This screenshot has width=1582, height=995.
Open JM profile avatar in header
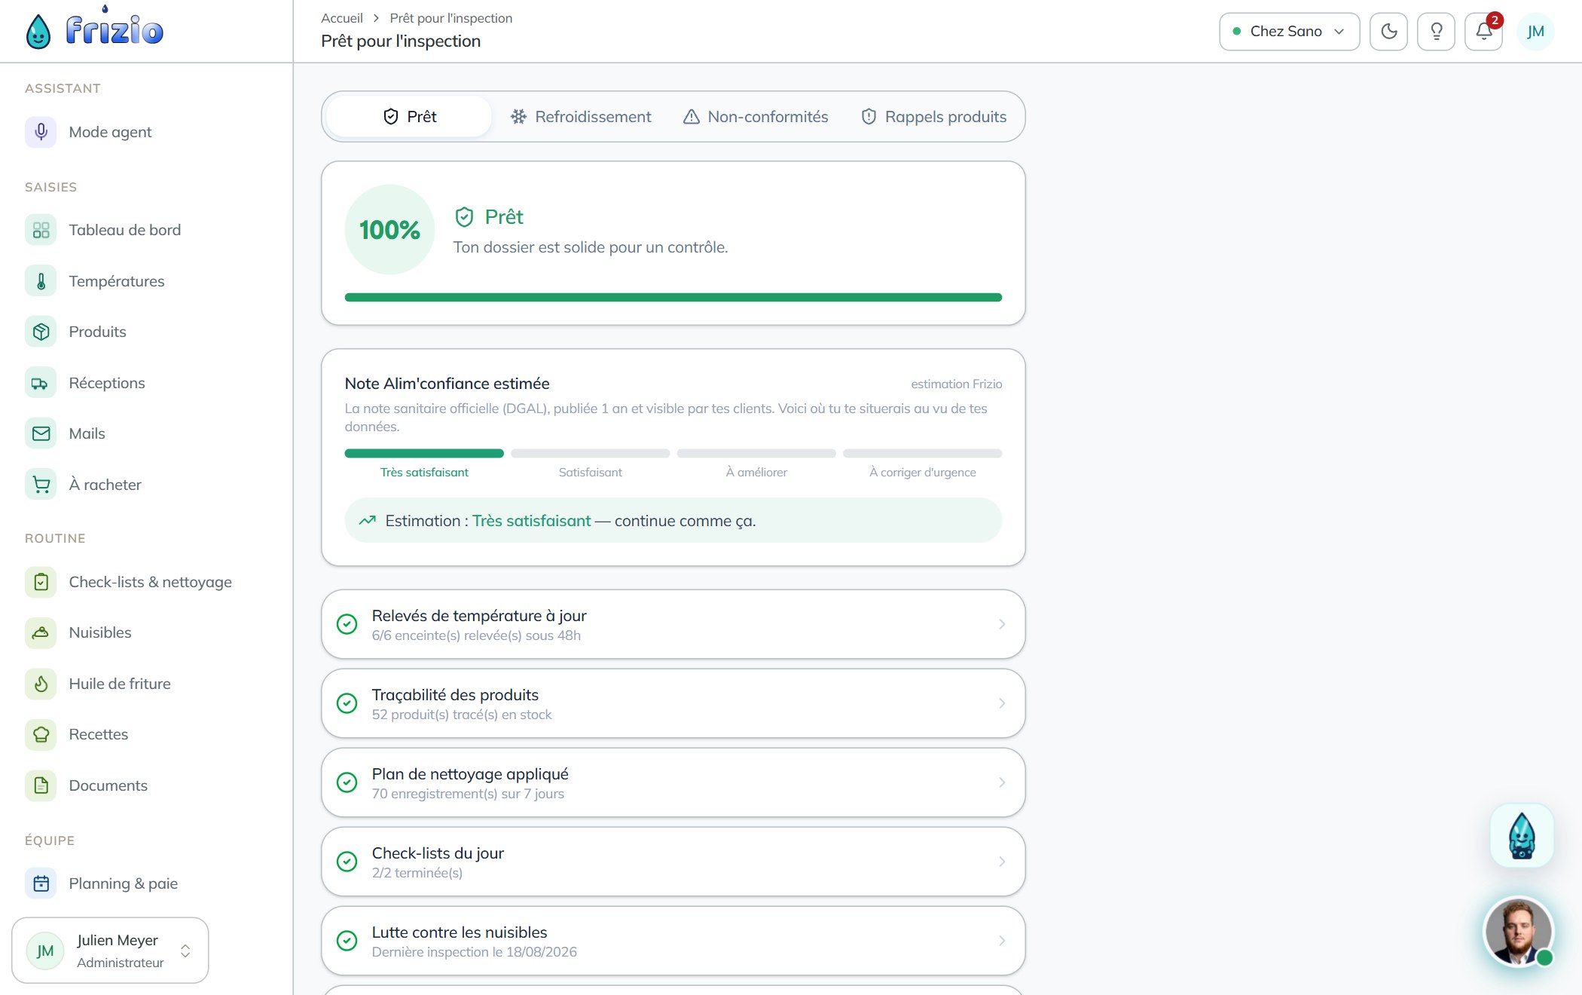click(x=1535, y=32)
